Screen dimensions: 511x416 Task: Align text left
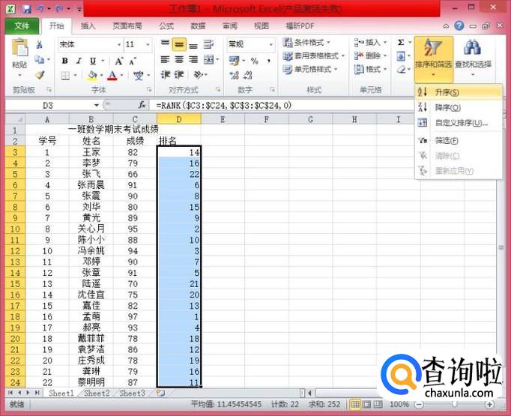(166, 60)
